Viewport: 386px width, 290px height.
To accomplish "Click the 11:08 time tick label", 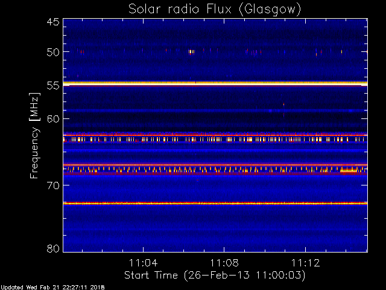I will (x=224, y=263).
